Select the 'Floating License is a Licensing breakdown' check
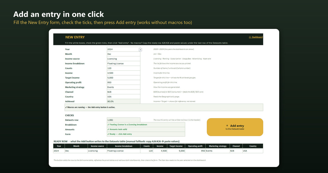Viewport: 328px width, 173px height. click(146, 125)
